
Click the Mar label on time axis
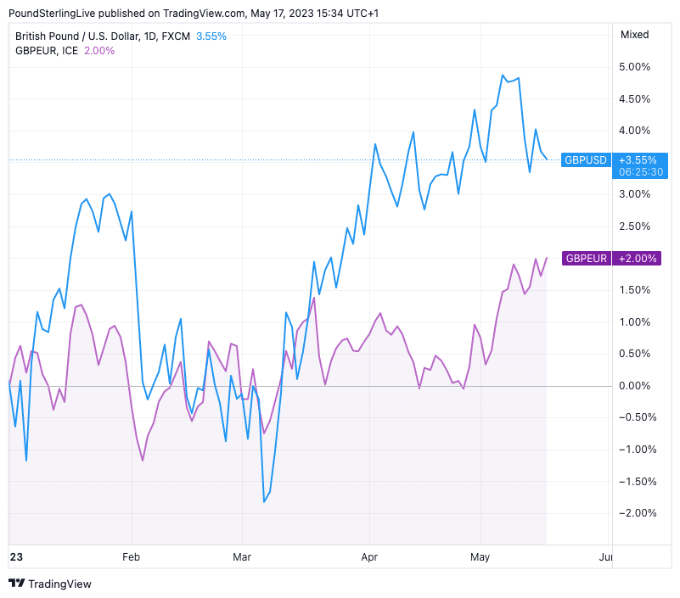pyautogui.click(x=242, y=557)
